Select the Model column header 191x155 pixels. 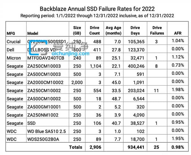coord(33,33)
